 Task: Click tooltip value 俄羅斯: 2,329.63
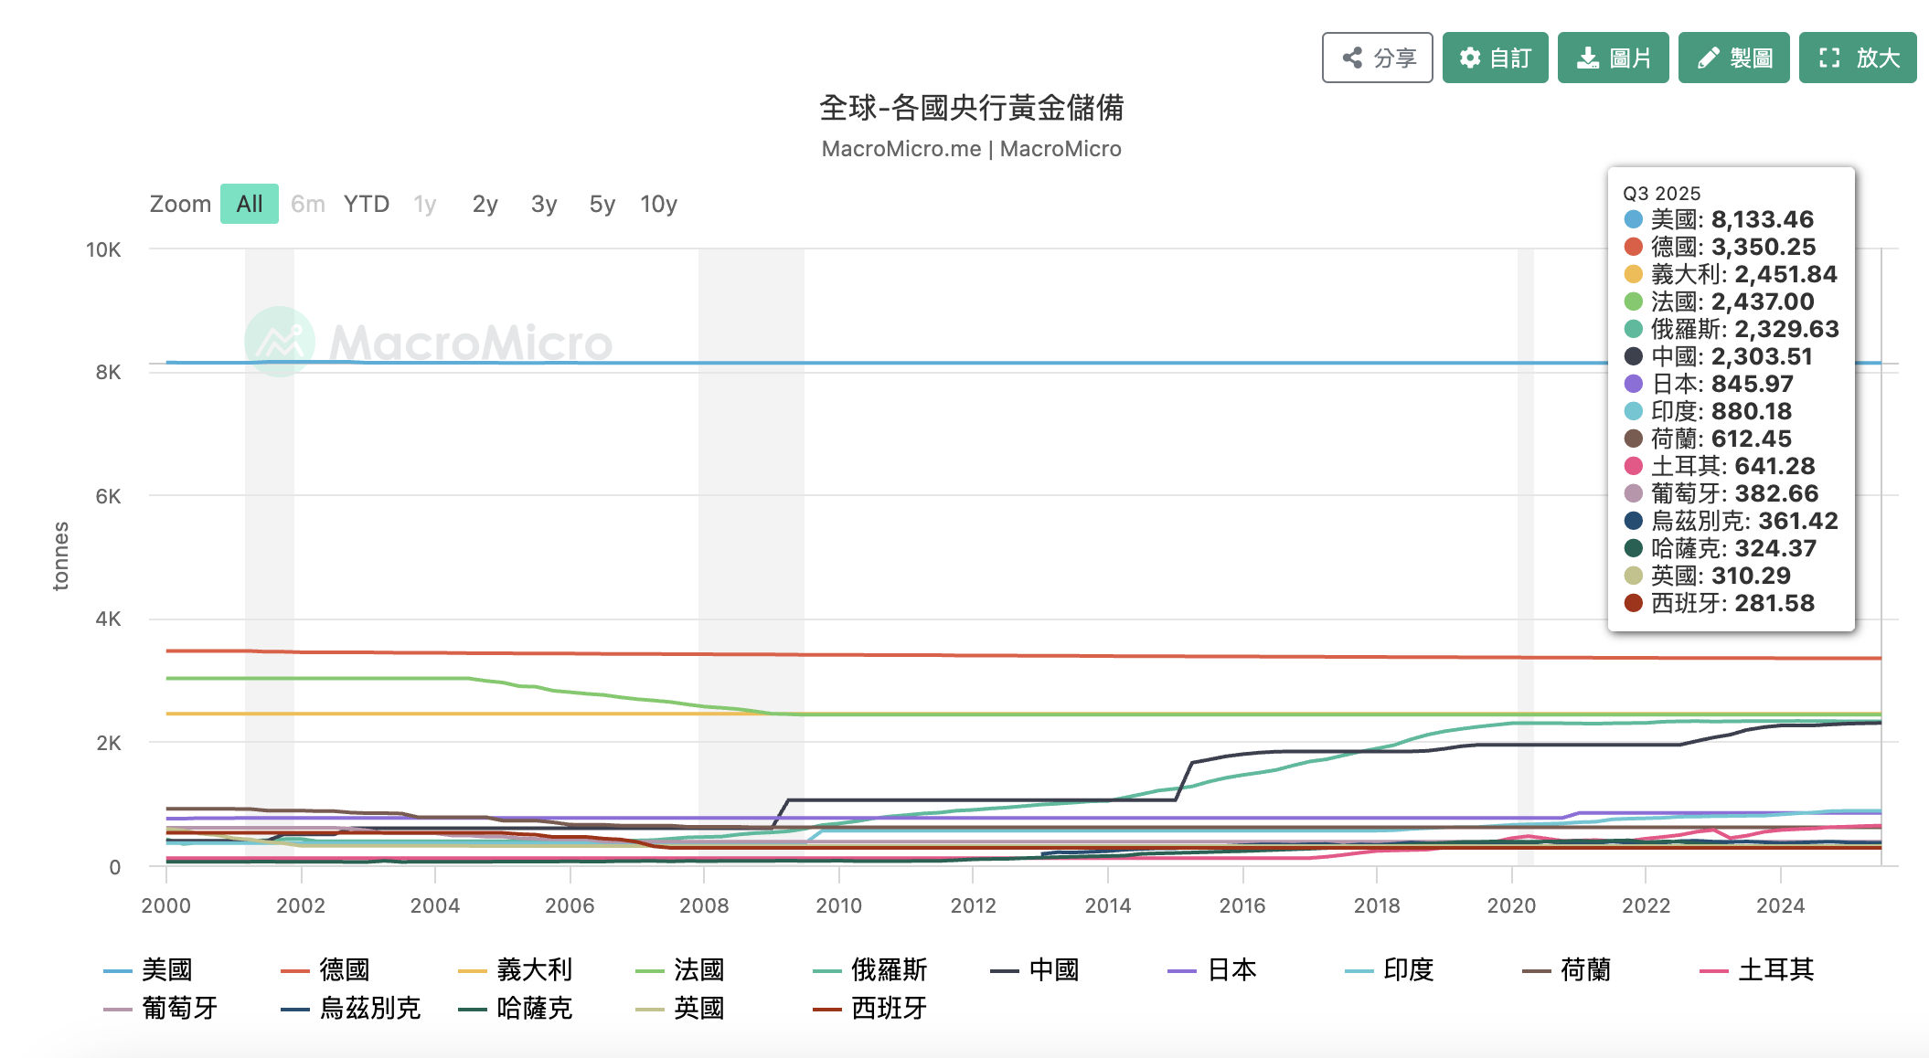point(1732,329)
